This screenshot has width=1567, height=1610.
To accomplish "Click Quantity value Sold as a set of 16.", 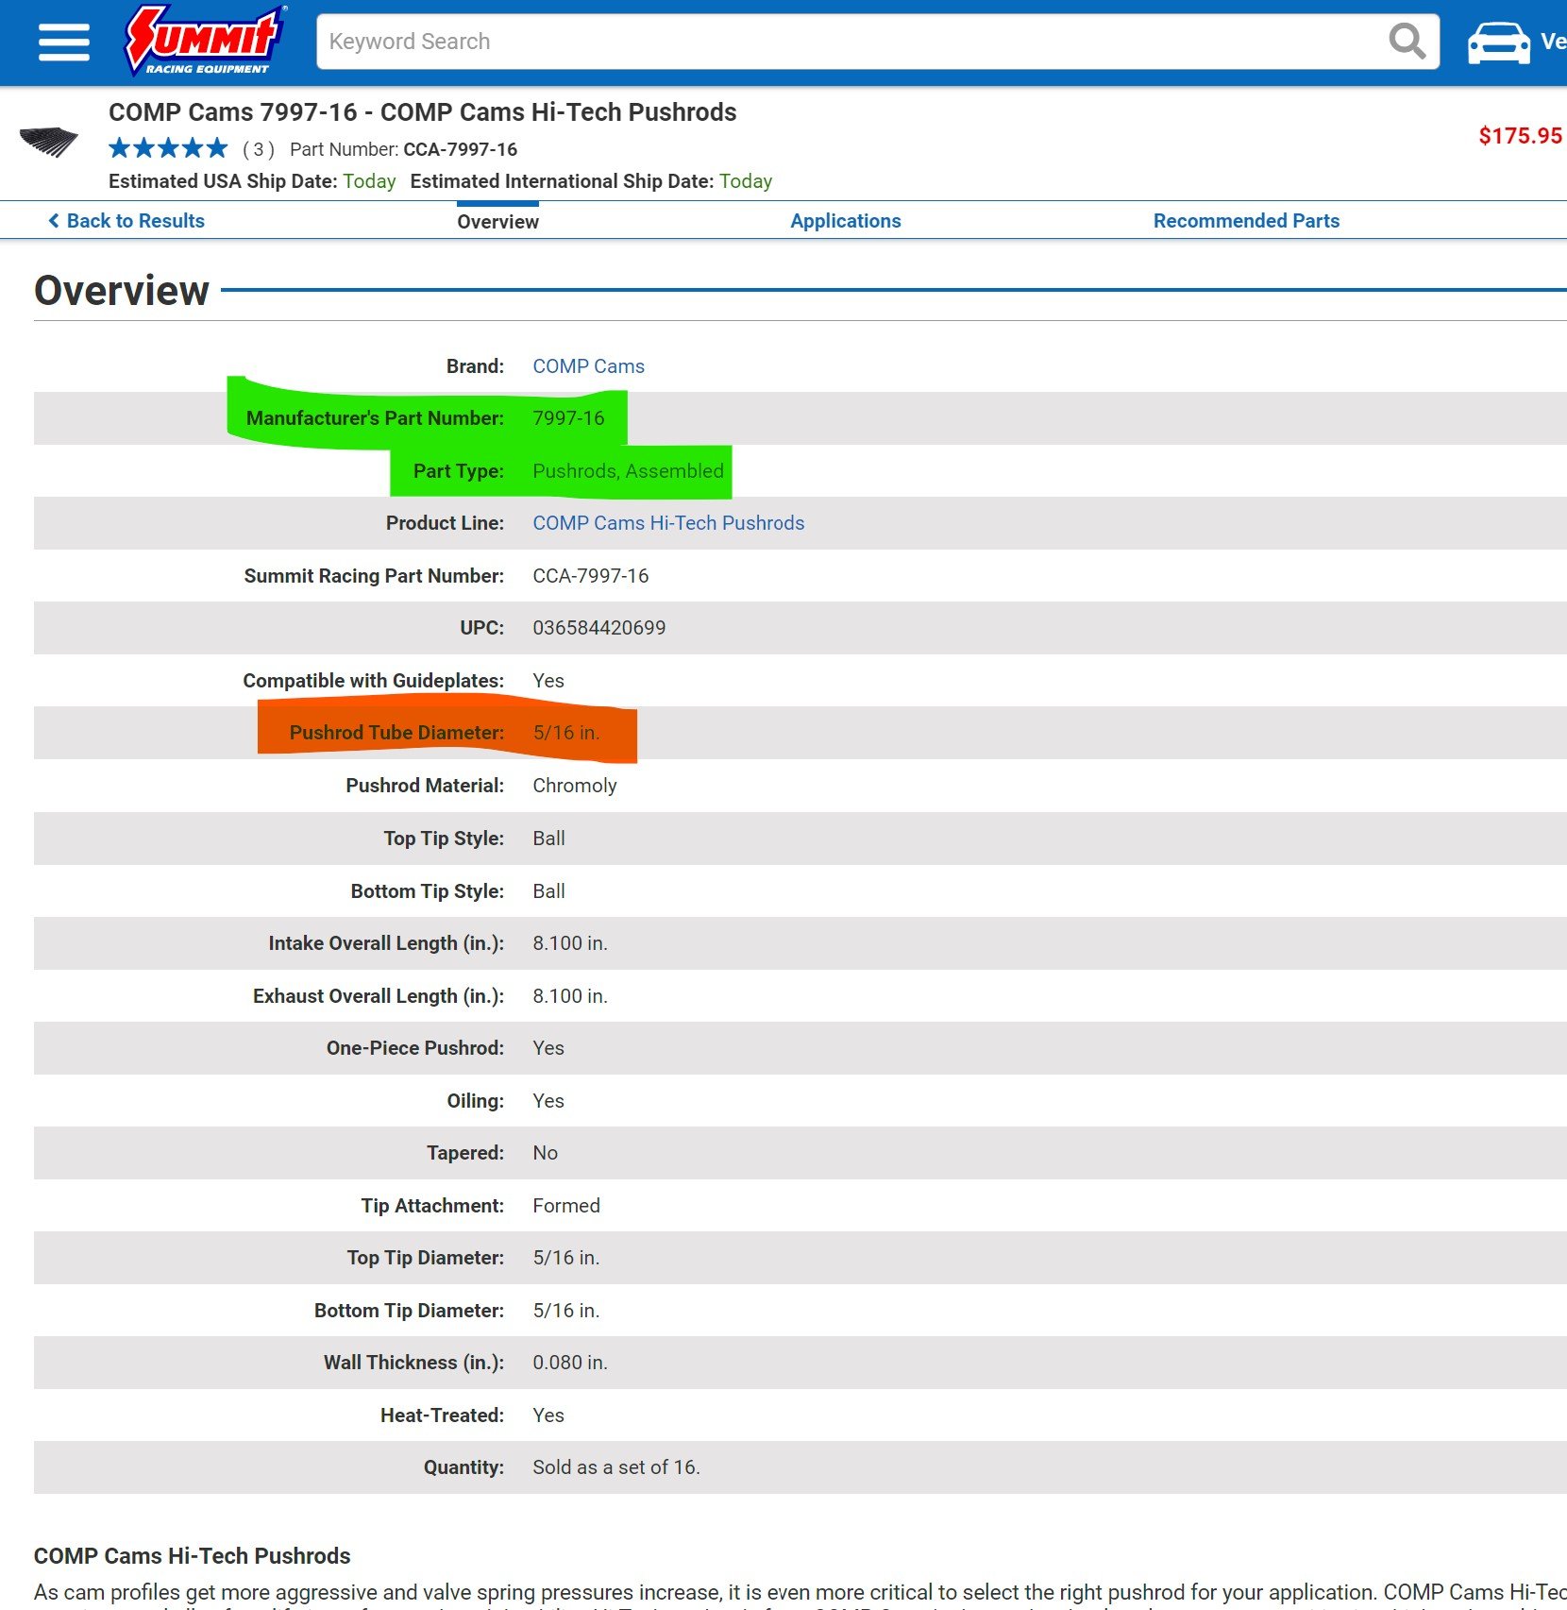I will 615,1467.
